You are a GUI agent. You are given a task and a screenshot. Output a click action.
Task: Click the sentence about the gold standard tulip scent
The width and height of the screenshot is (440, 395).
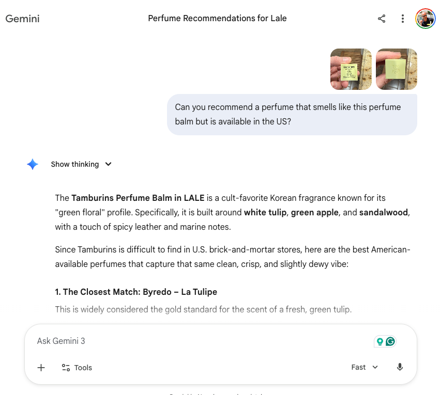click(x=203, y=310)
